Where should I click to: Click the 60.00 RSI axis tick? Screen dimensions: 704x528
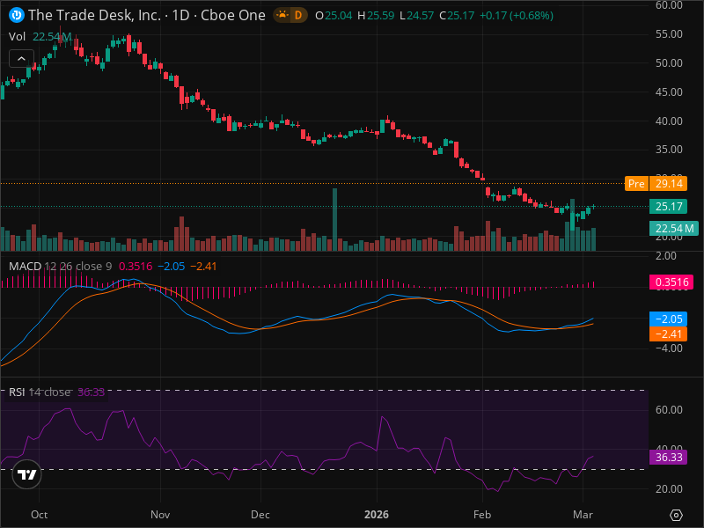669,410
